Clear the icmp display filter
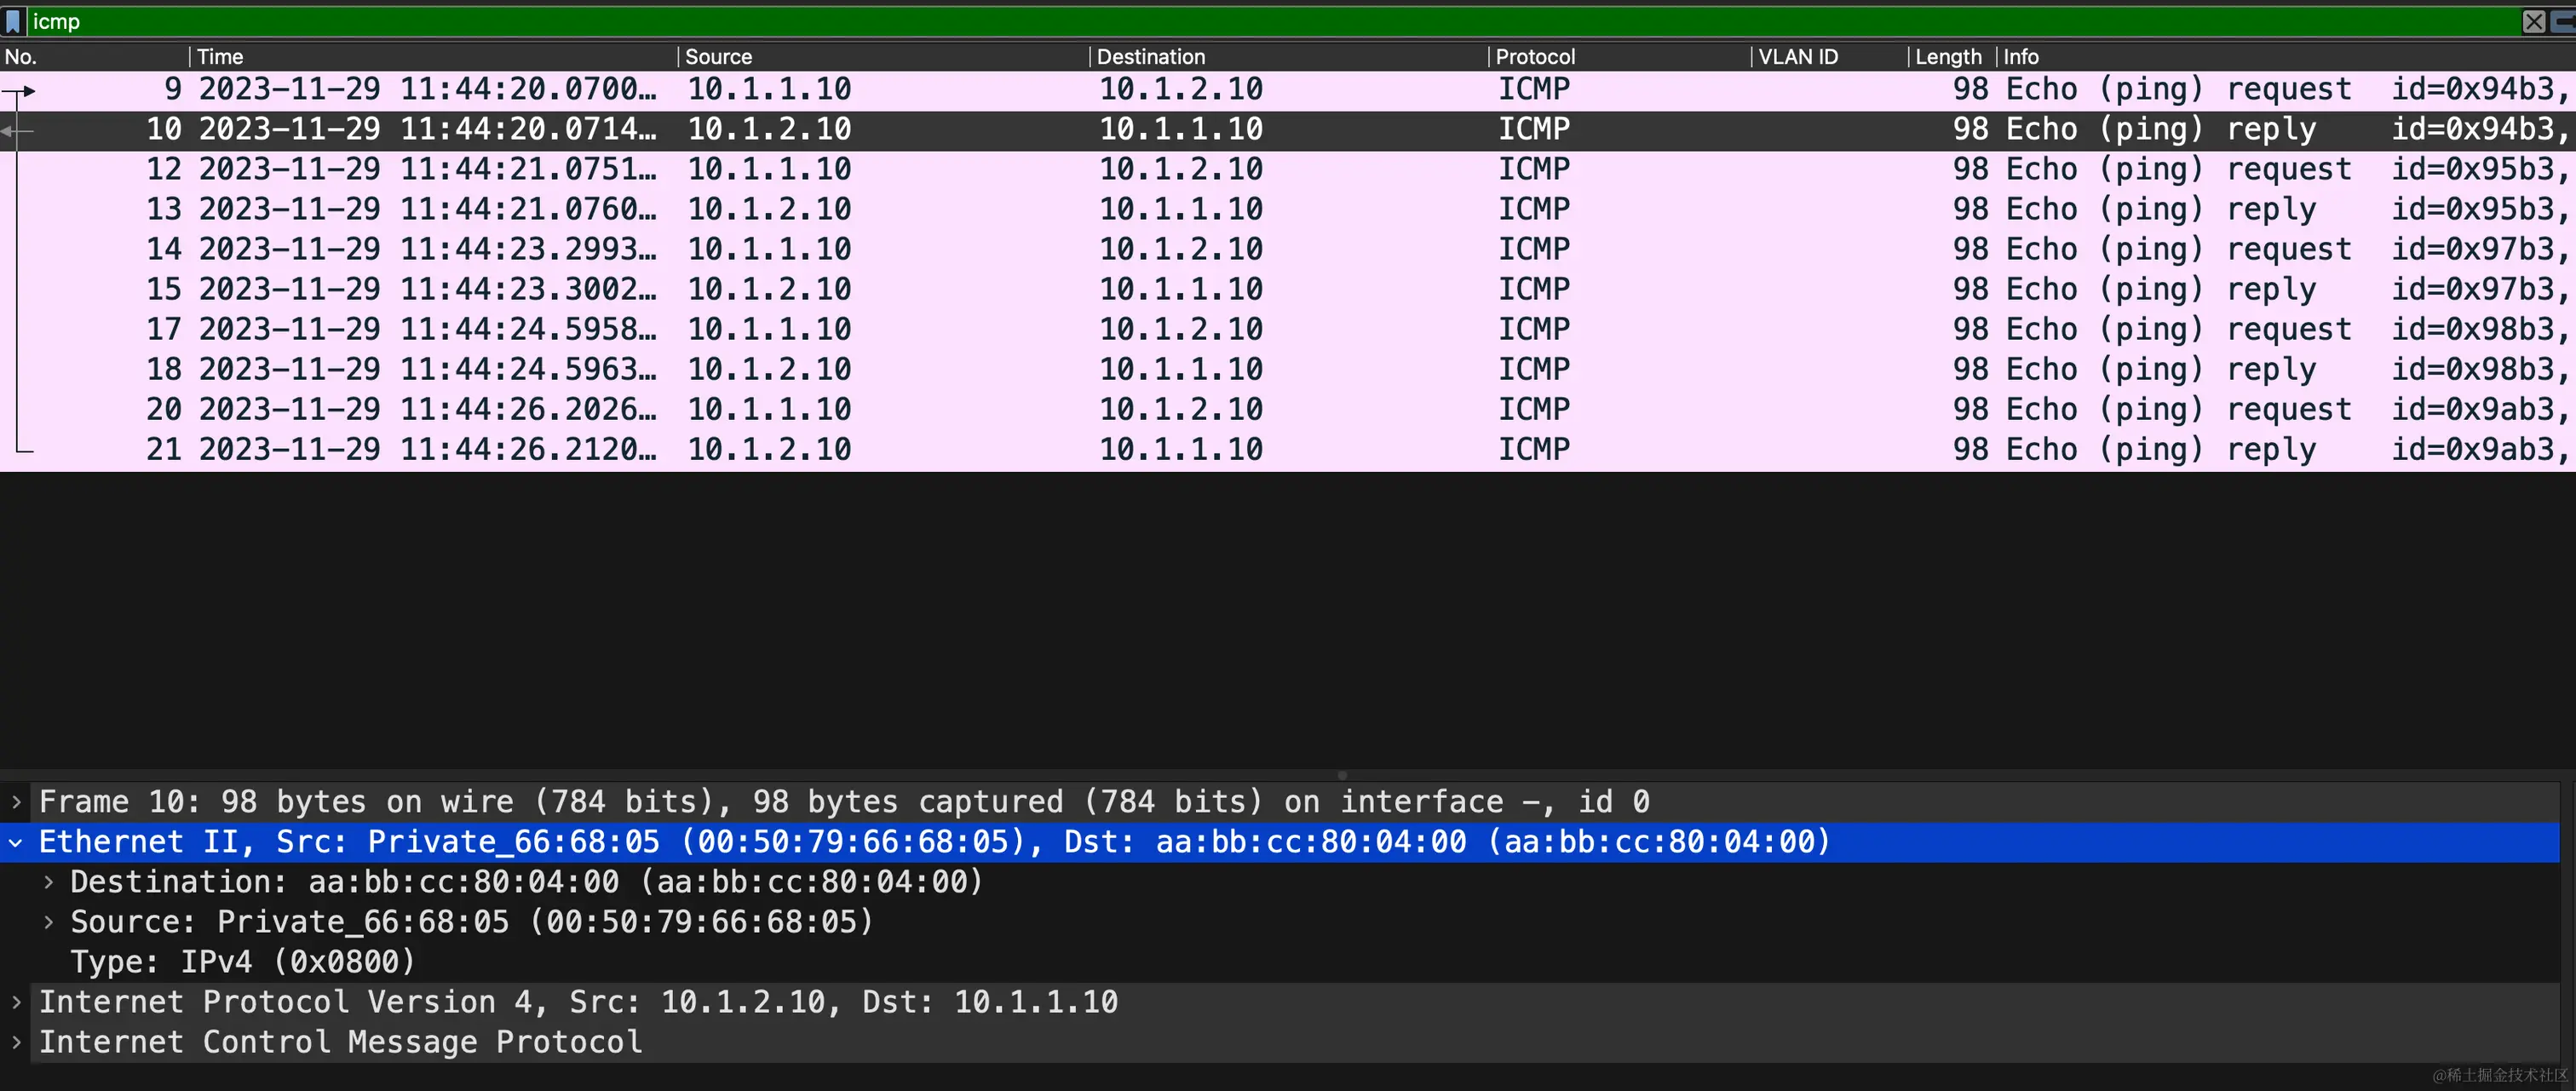Viewport: 2576px width, 1091px height. (x=2533, y=21)
